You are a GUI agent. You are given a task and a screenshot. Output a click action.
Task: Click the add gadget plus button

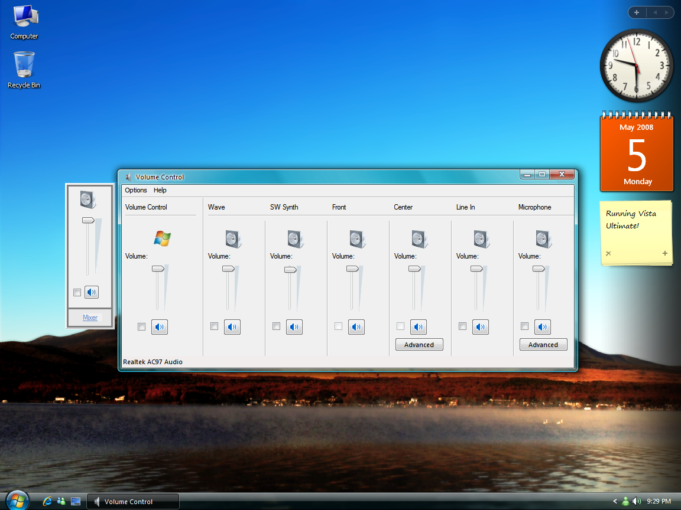click(637, 12)
